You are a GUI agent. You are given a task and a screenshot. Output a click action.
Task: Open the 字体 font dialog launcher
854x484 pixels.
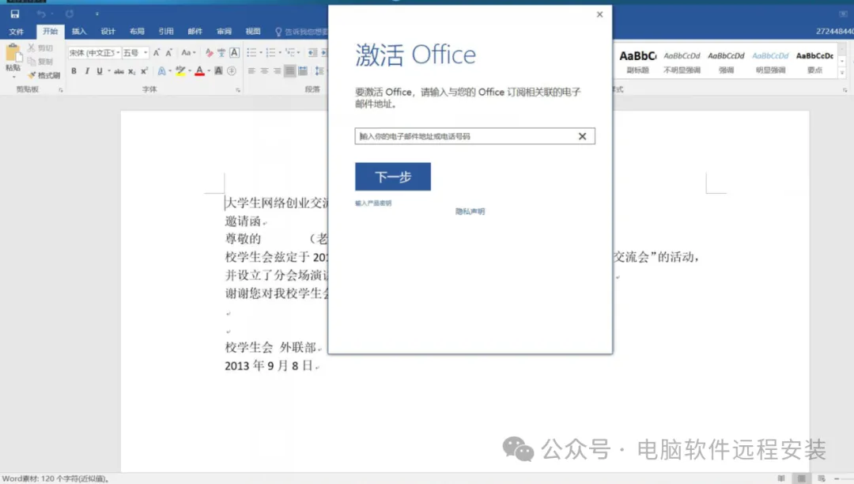click(x=238, y=90)
